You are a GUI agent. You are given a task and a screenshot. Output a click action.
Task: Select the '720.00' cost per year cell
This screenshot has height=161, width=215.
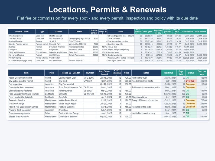[202, 100]
